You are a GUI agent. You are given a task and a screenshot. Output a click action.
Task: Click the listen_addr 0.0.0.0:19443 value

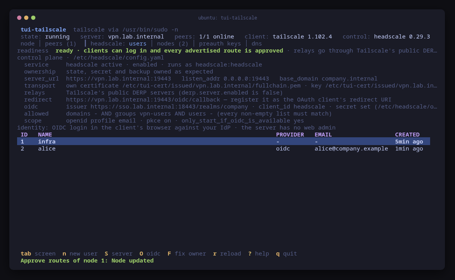pyautogui.click(x=246, y=79)
